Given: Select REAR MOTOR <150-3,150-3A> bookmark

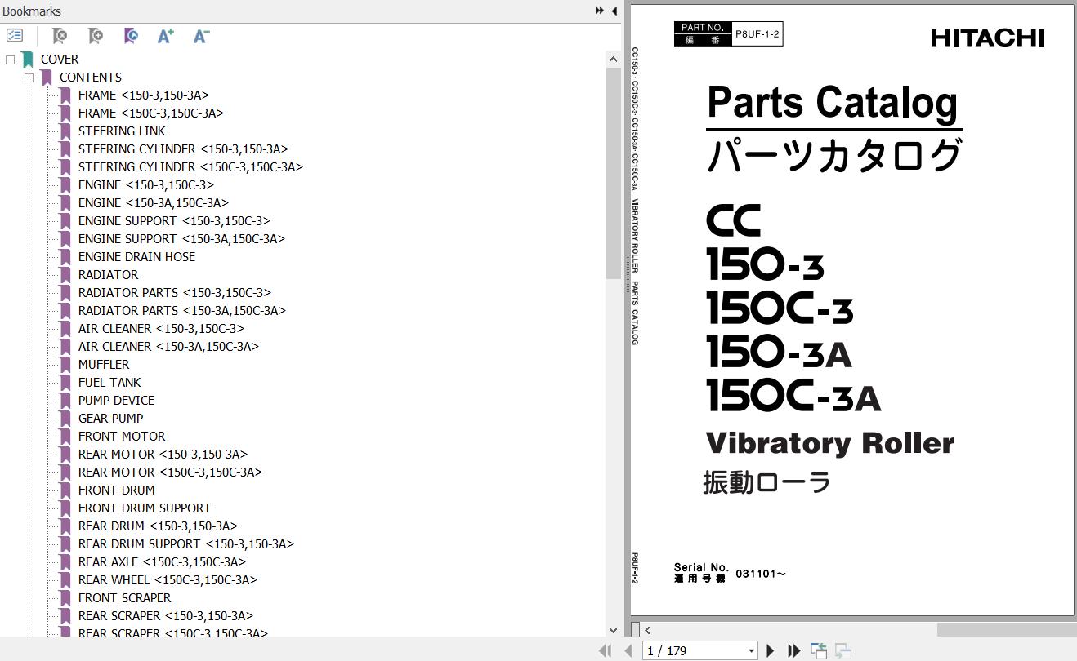Looking at the screenshot, I should point(163,455).
